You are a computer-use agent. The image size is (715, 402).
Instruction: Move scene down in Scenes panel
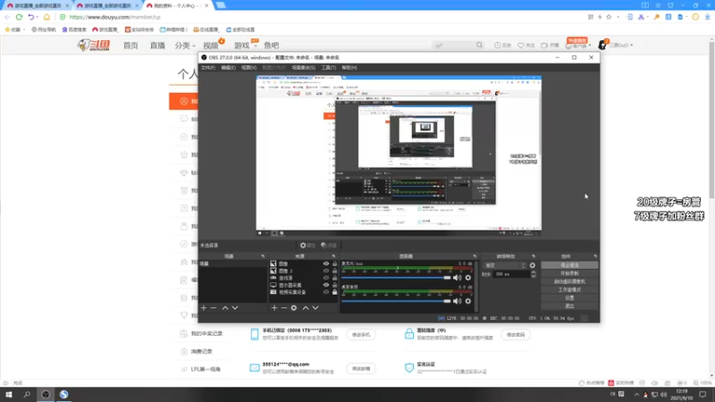(235, 308)
